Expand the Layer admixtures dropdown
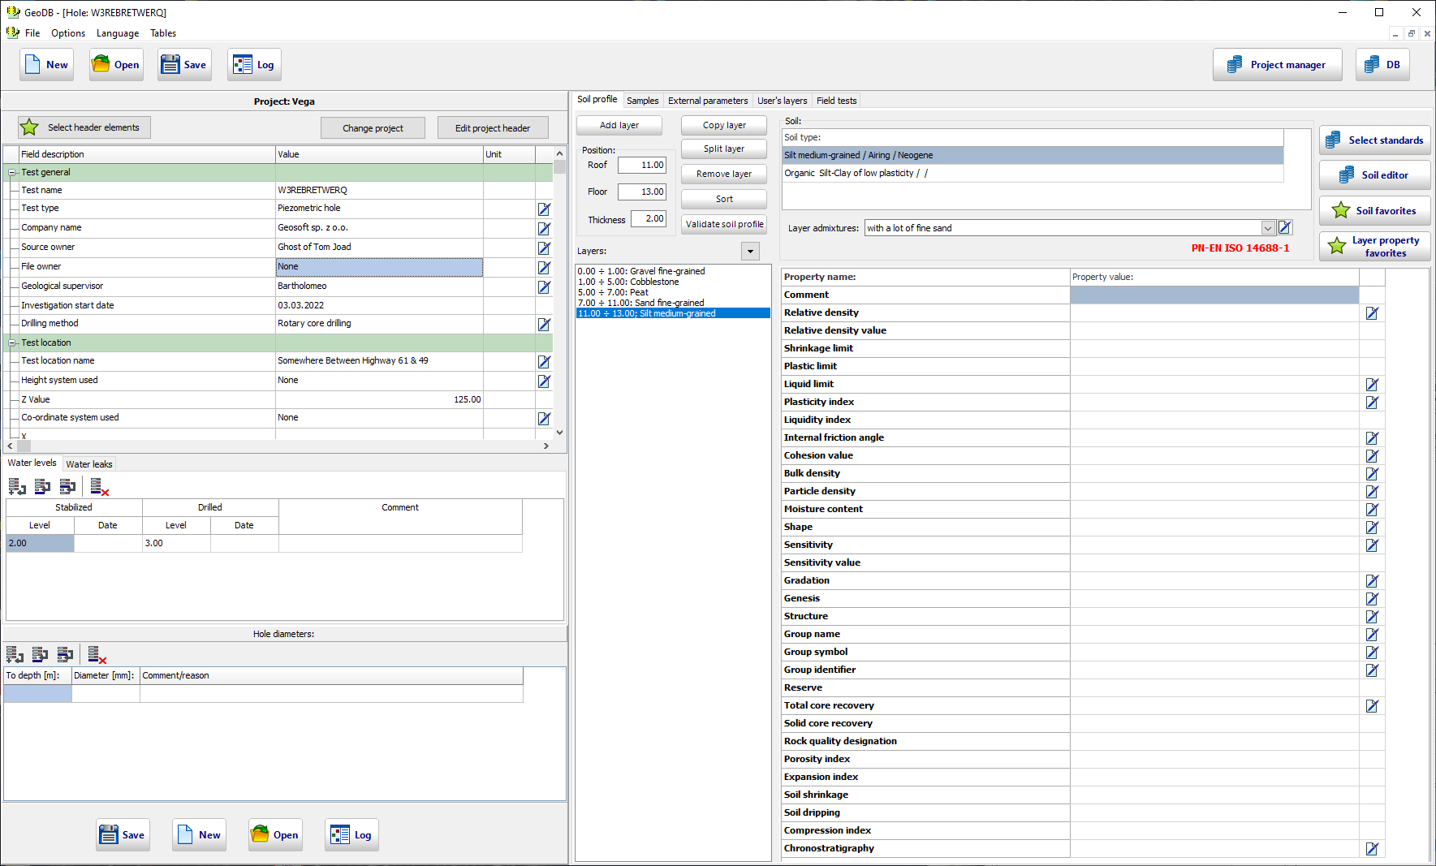 pos(1267,228)
